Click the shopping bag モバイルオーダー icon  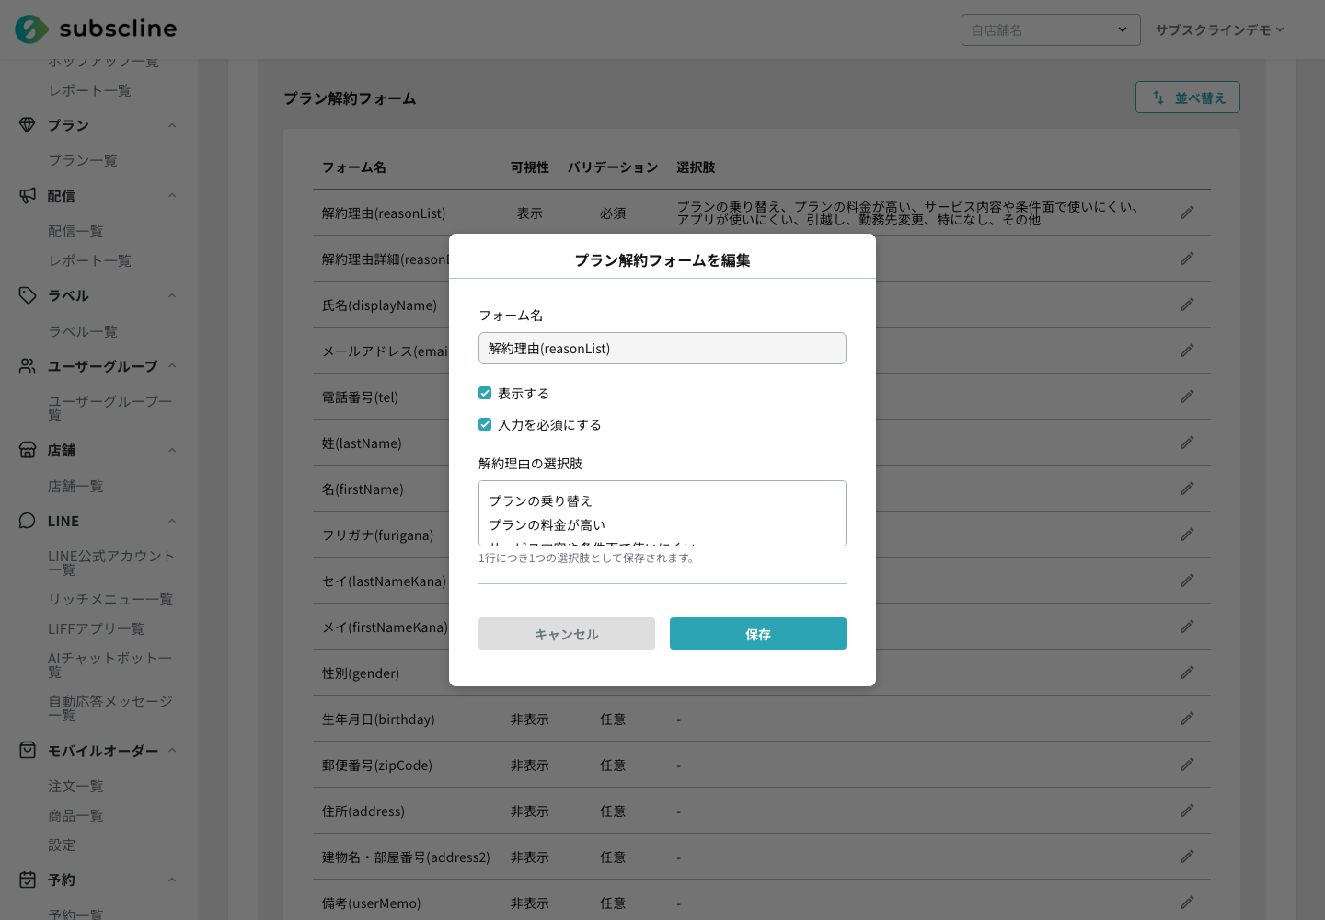point(28,751)
